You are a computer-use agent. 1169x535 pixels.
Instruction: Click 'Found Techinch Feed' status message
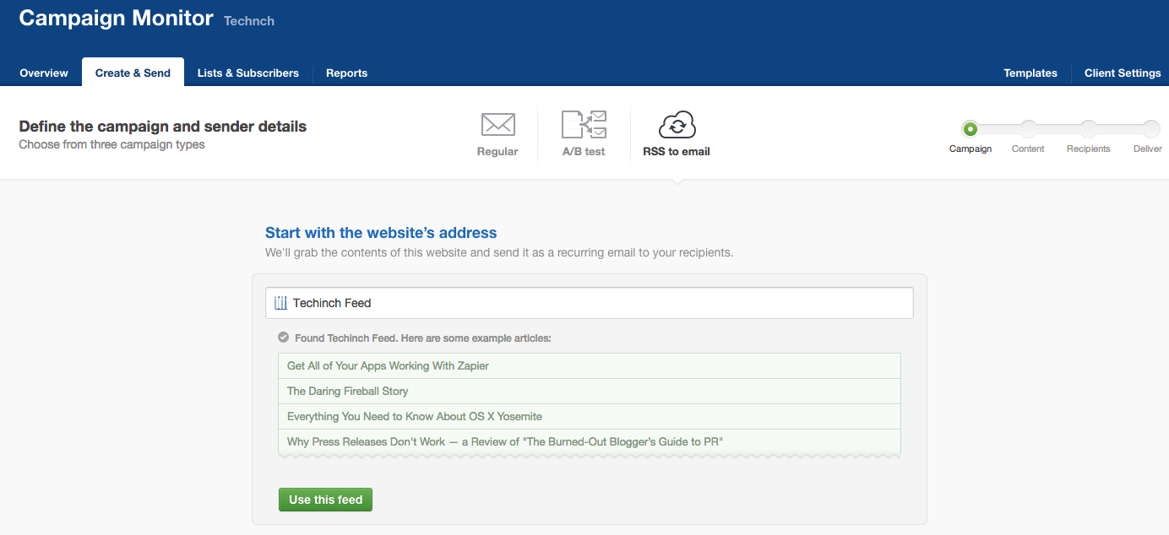click(422, 338)
